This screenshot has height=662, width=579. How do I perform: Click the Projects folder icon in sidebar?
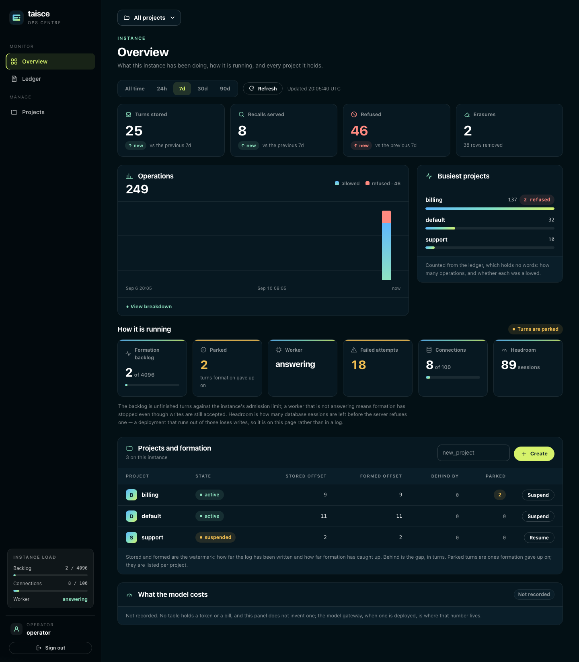coord(14,112)
